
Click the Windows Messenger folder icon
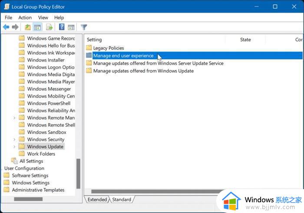[22, 88]
